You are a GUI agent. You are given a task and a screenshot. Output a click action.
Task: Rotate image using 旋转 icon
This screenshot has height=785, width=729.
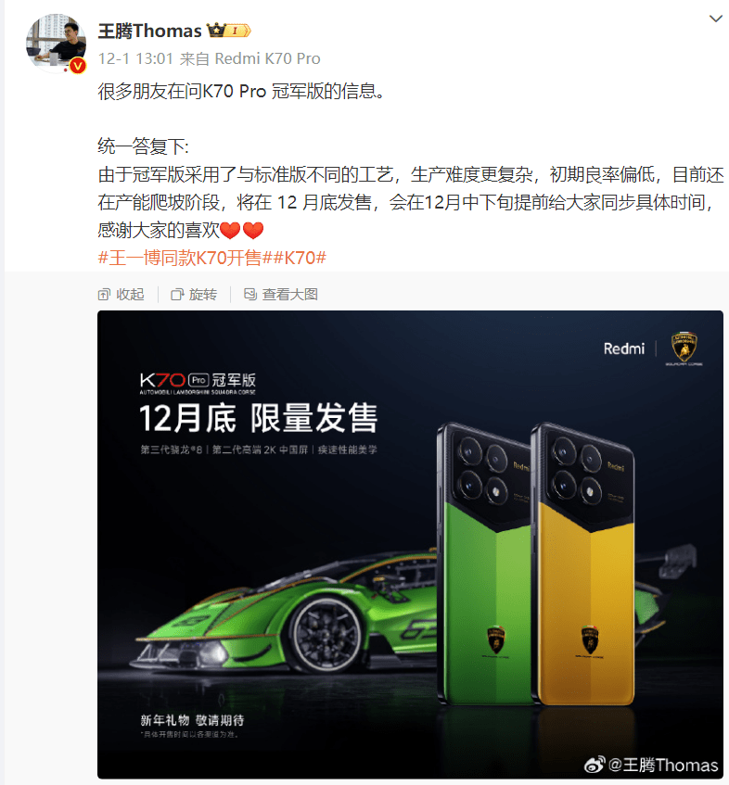point(177,295)
